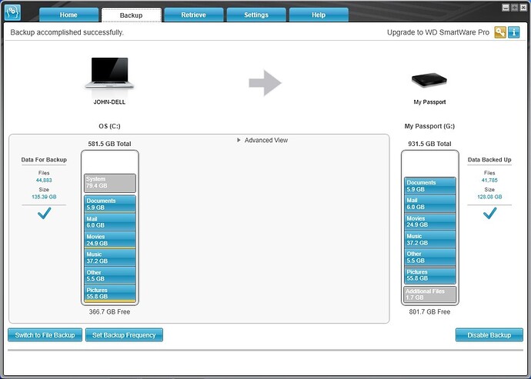This screenshot has height=379, width=531.
Task: Click the Backup accomplished successfully message
Action: [67, 32]
